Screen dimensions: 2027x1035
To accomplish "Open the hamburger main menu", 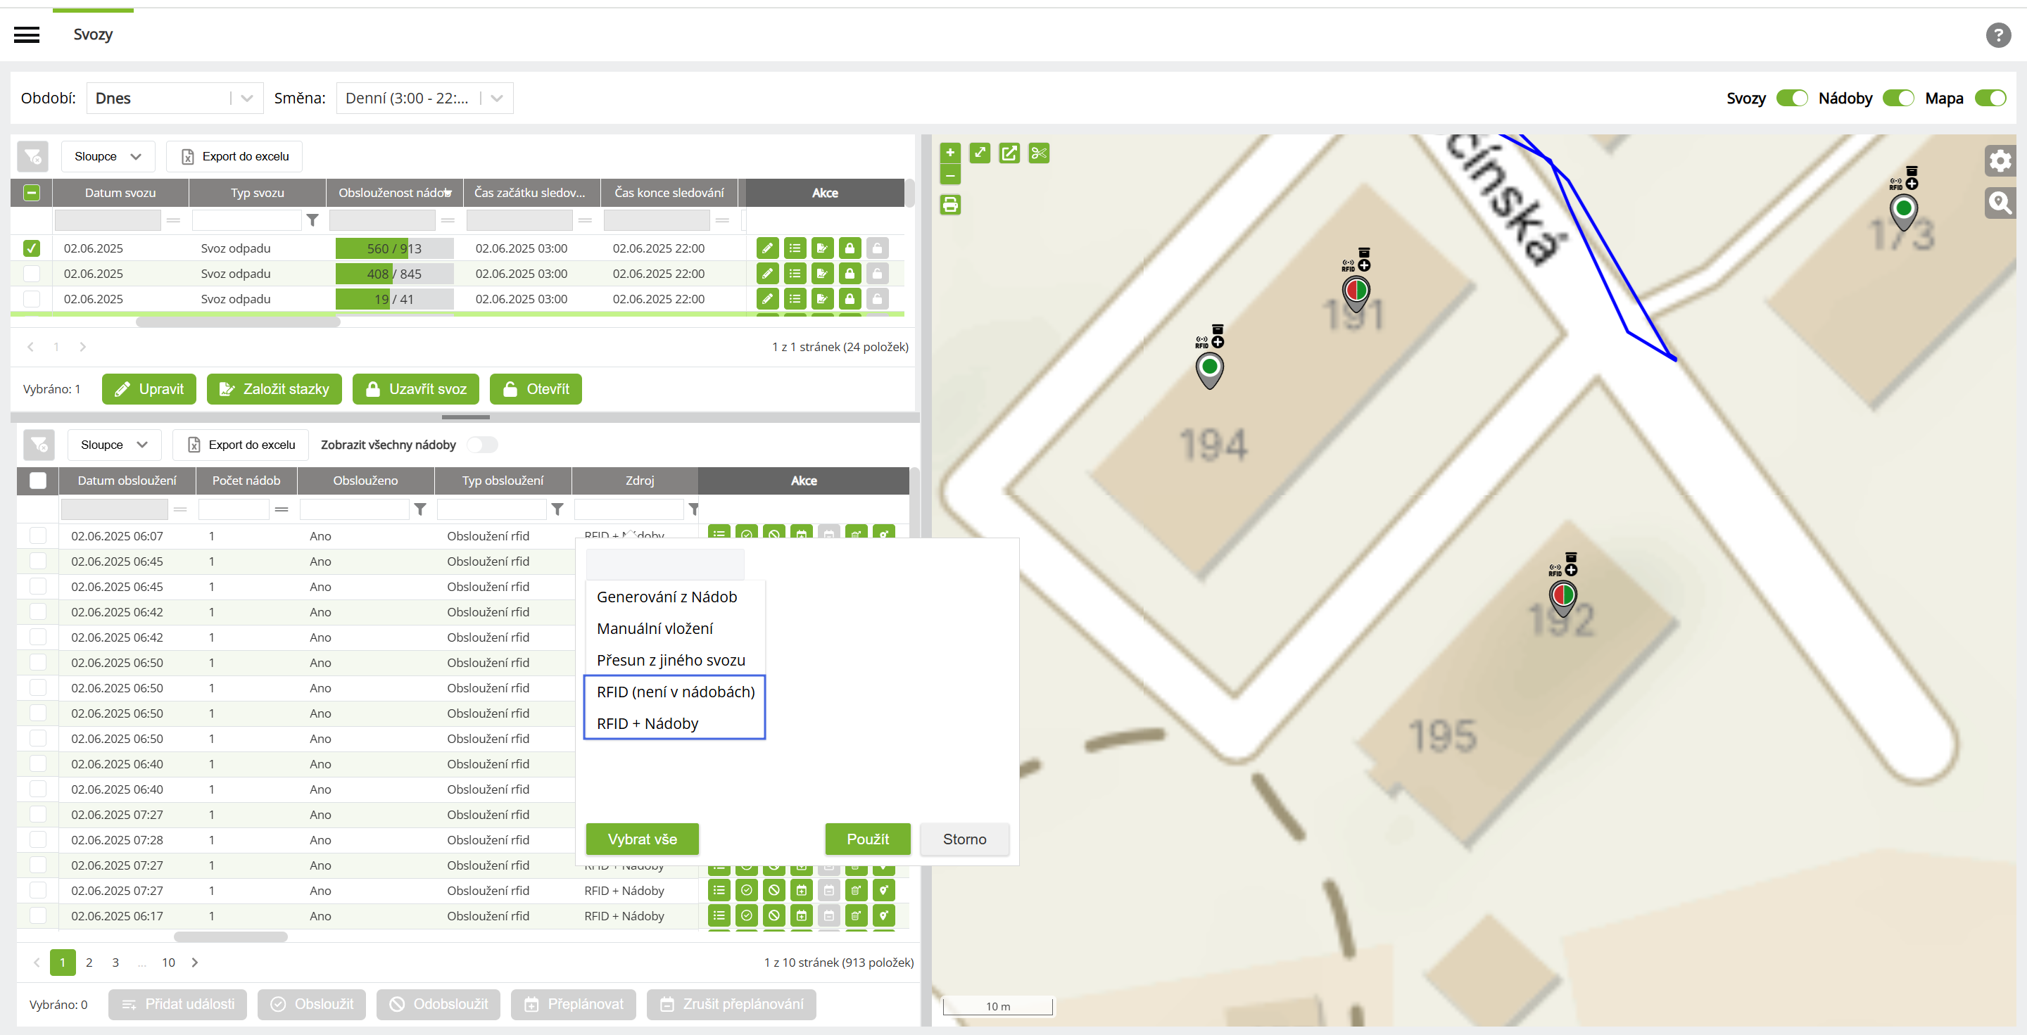I will tap(27, 34).
